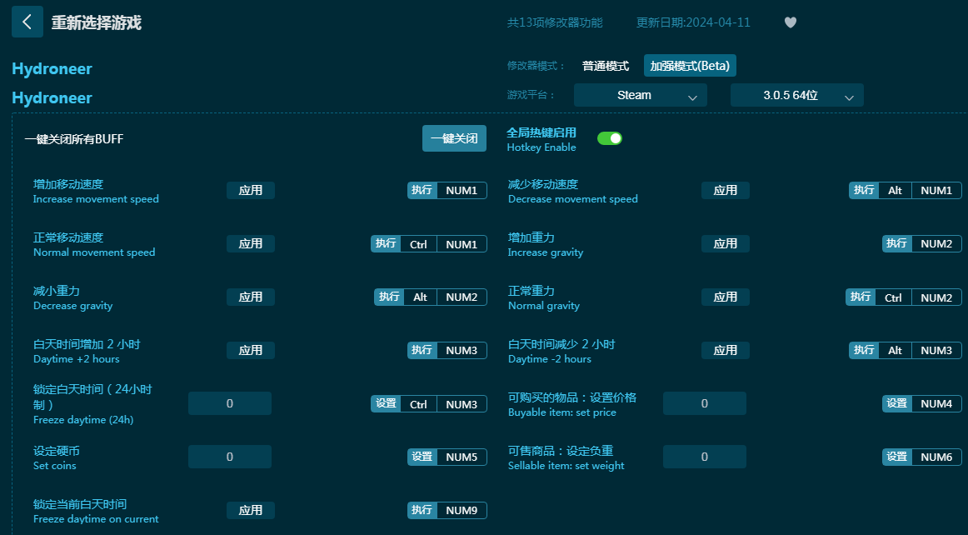
Task: Click the NUM9 key of Freeze daytime on current
Action: [x=462, y=510]
